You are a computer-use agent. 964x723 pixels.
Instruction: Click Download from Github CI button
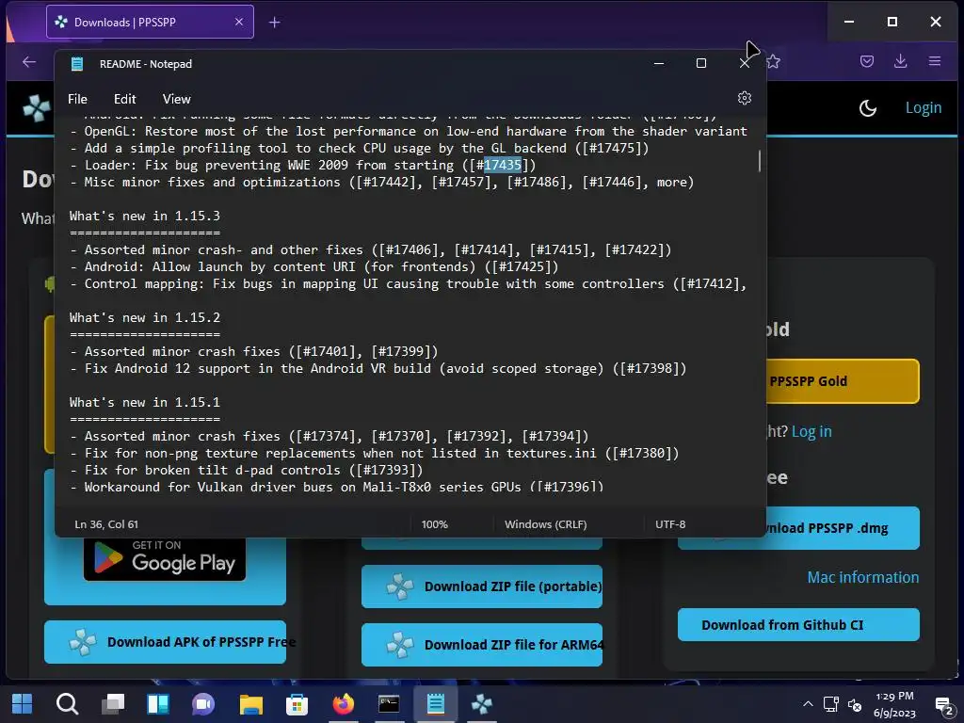click(x=798, y=625)
